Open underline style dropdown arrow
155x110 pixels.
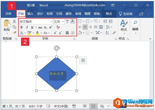click(x=36, y=27)
